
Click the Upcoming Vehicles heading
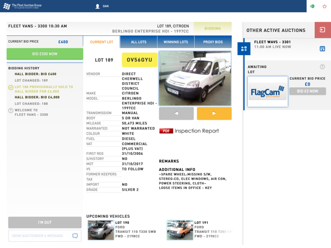point(108,216)
